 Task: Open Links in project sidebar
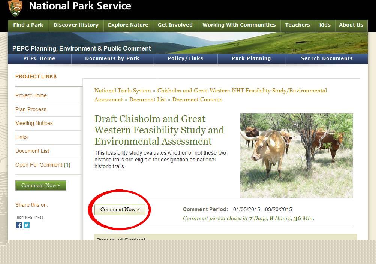[21, 137]
